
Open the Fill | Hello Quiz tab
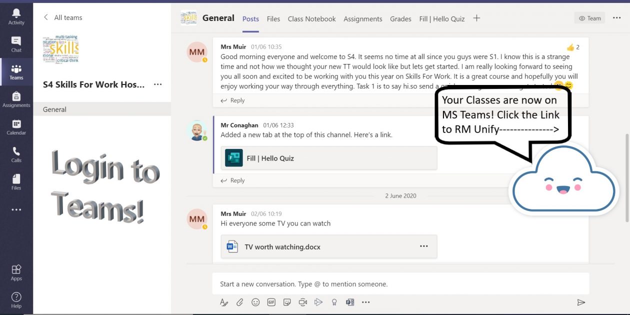point(442,19)
